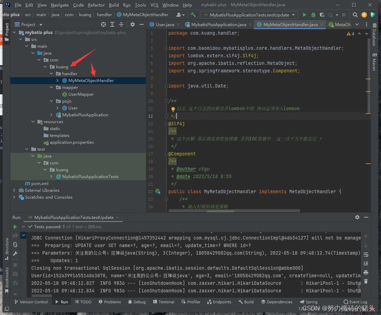Image resolution: width=381 pixels, height=315 pixels.
Task: Switch to MybatisPlusApplication.java tab
Action: click(x=218, y=24)
